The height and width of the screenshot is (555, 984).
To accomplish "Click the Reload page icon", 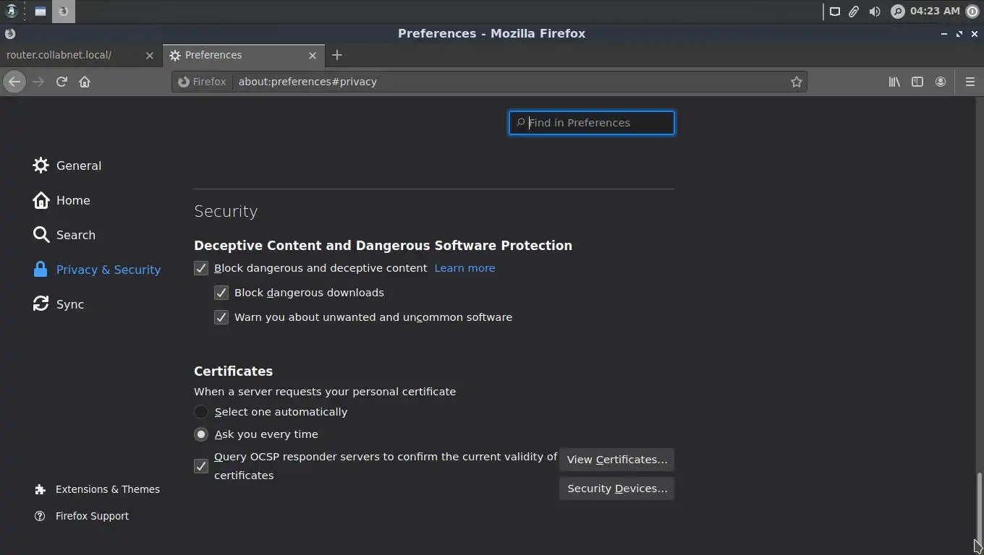I will coord(61,82).
